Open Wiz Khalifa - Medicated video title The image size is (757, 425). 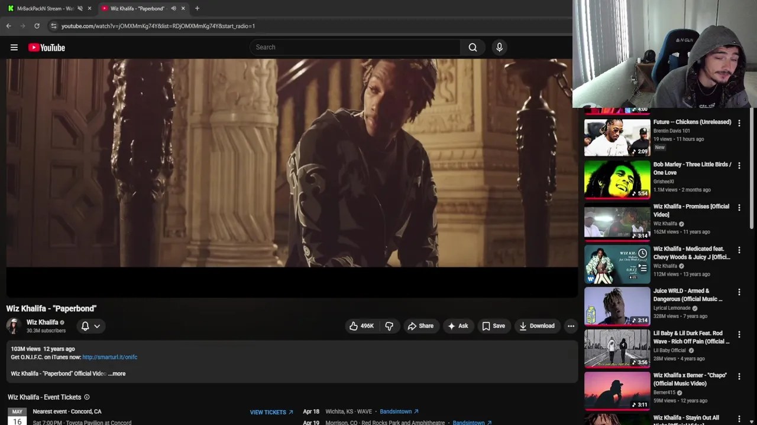pyautogui.click(x=691, y=253)
